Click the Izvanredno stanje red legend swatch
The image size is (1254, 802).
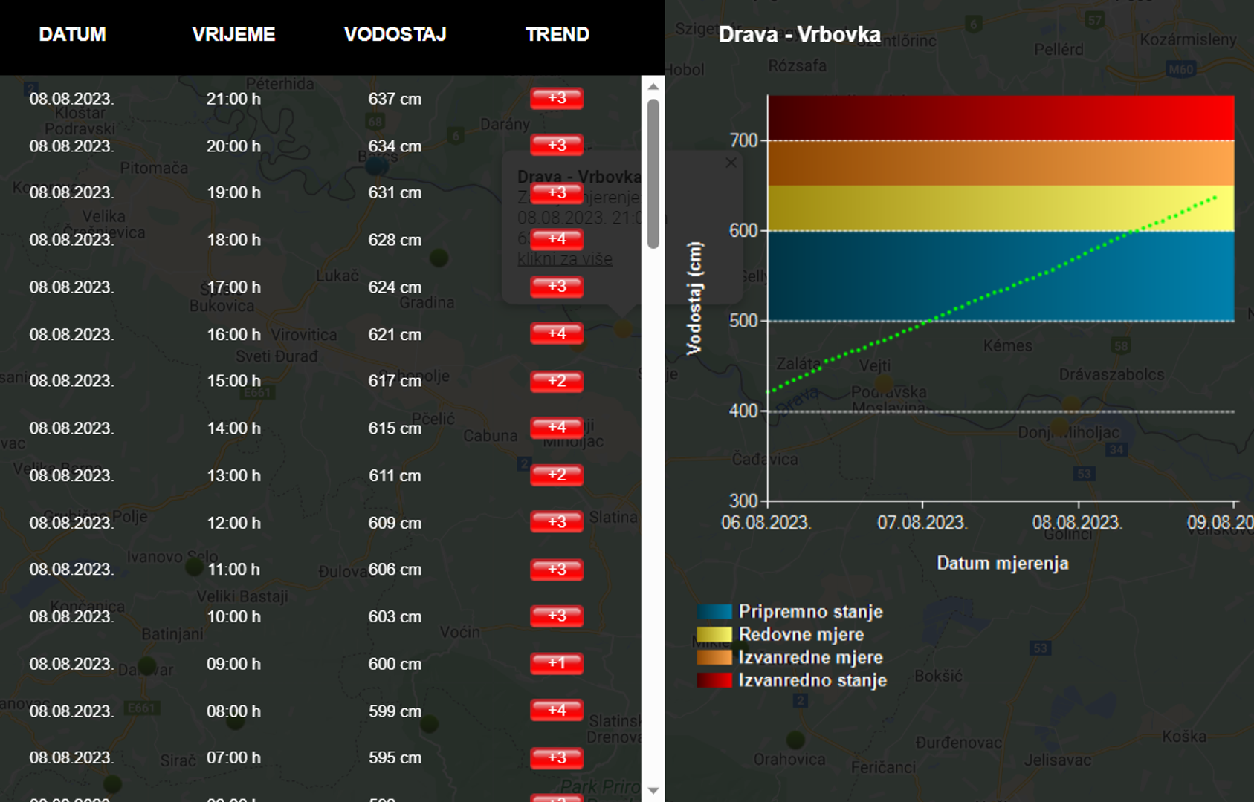(714, 680)
